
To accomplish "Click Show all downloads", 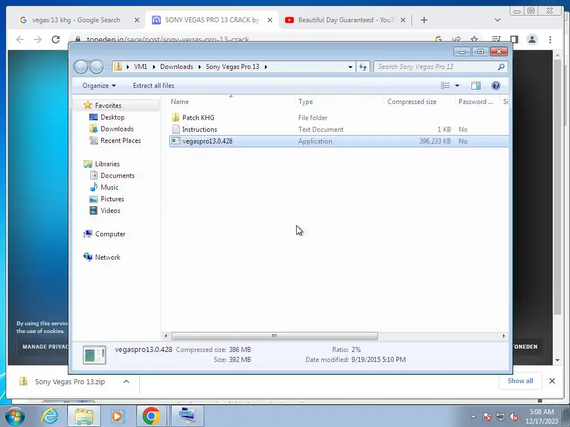I will [520, 381].
